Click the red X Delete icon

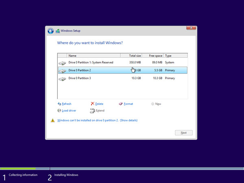click(93, 104)
